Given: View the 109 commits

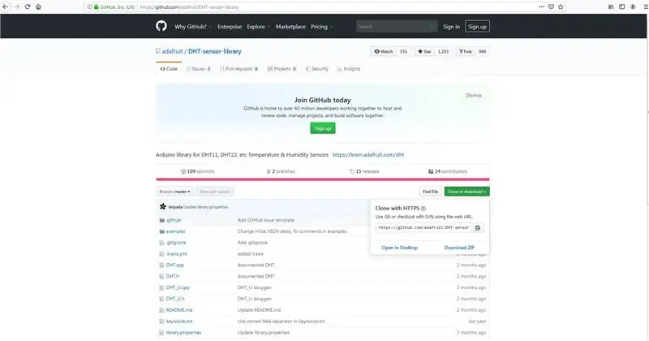Looking at the screenshot, I should 197,171.
